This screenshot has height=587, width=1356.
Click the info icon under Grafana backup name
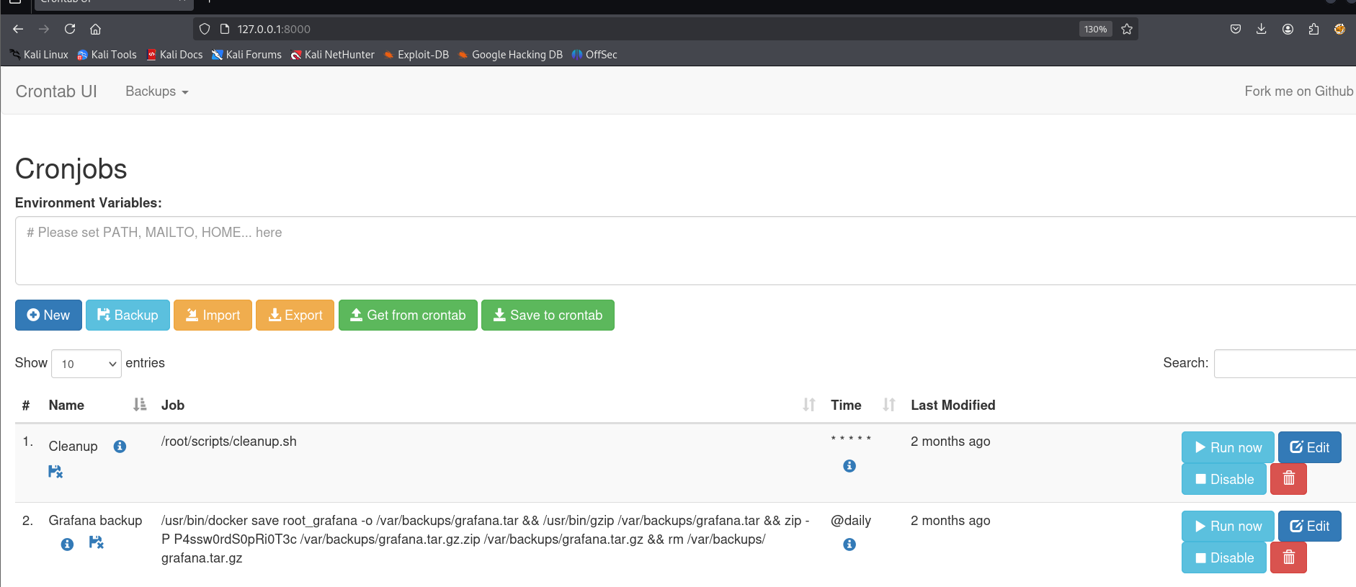[x=67, y=544]
